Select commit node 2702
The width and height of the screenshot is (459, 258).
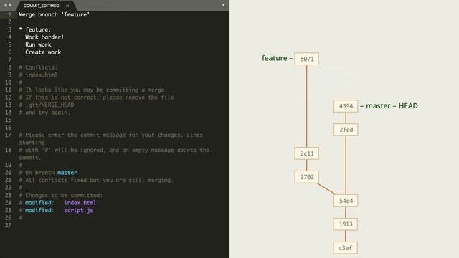coord(307,177)
